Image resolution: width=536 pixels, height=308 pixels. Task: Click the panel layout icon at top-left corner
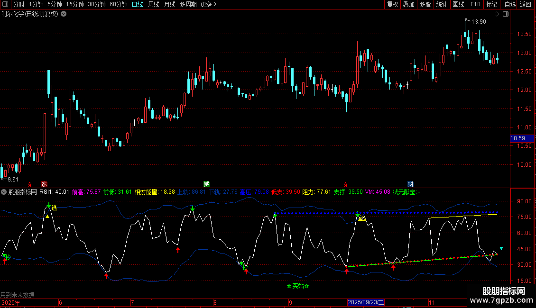(x=5, y=5)
